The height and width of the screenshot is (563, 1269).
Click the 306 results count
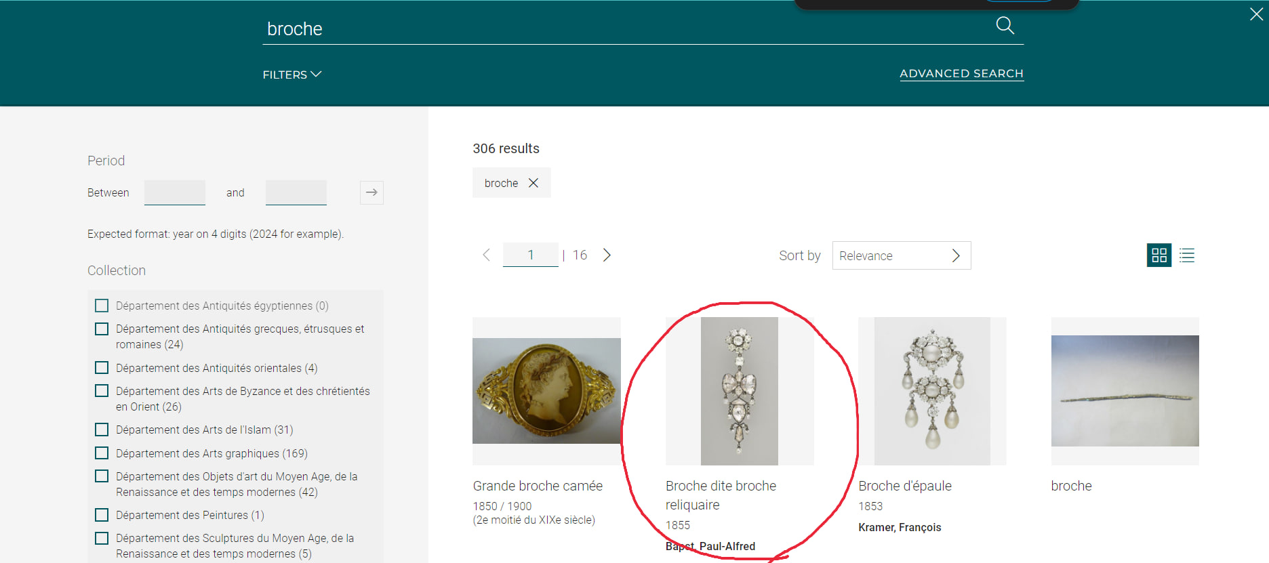click(x=506, y=148)
